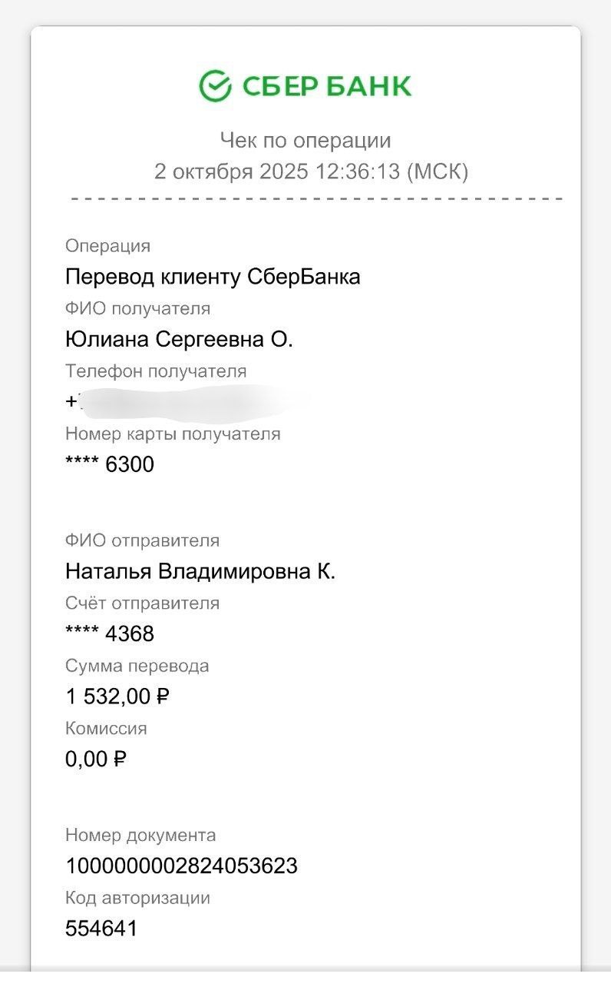Screen dimensions: 611x984
Task: Click the Код авторизации label
Action: coord(137,898)
